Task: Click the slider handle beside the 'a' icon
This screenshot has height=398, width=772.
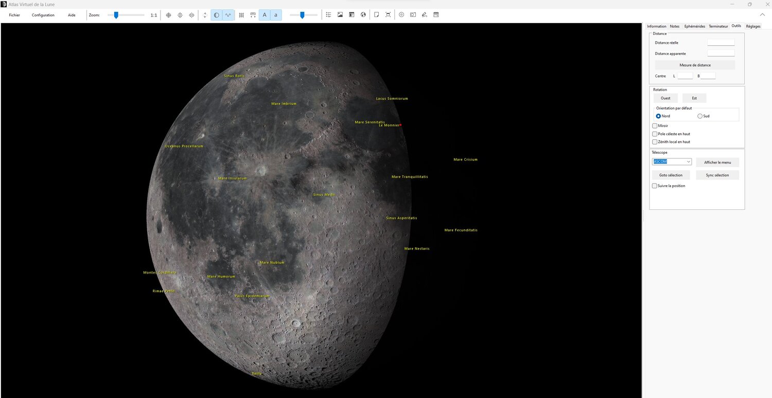Action: (x=302, y=15)
